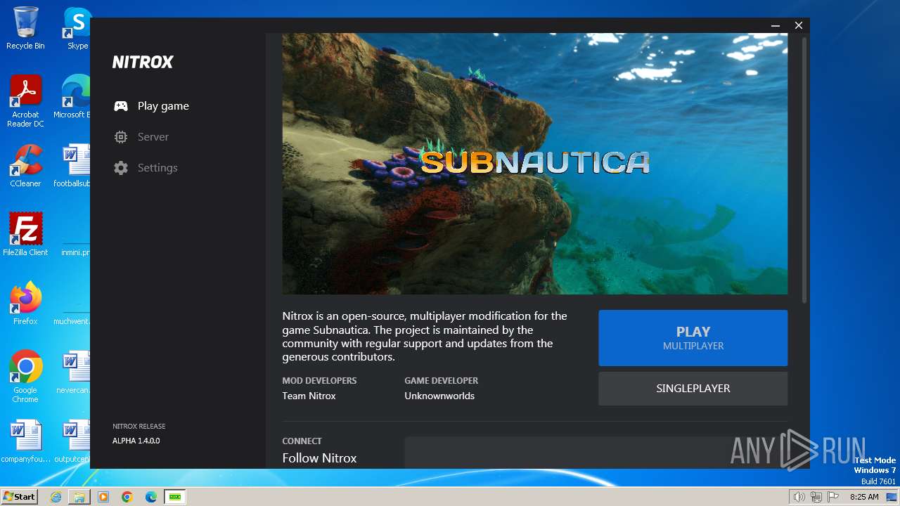Launch Internet Explorer from the taskbar
This screenshot has width=900, height=506.
pyautogui.click(x=56, y=497)
